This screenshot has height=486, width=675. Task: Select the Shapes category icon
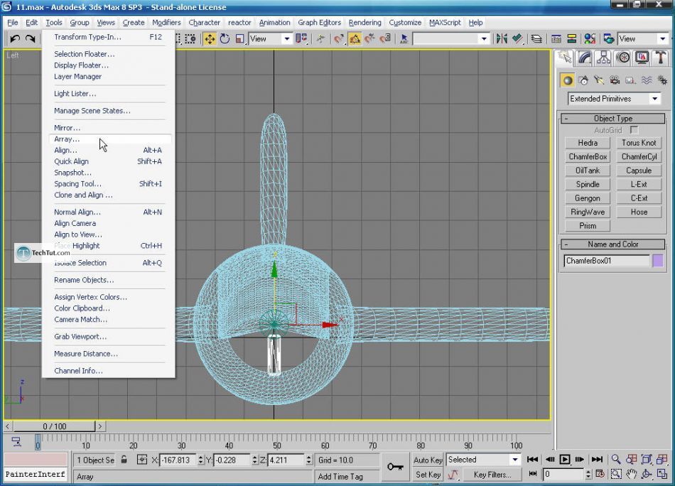click(x=584, y=80)
